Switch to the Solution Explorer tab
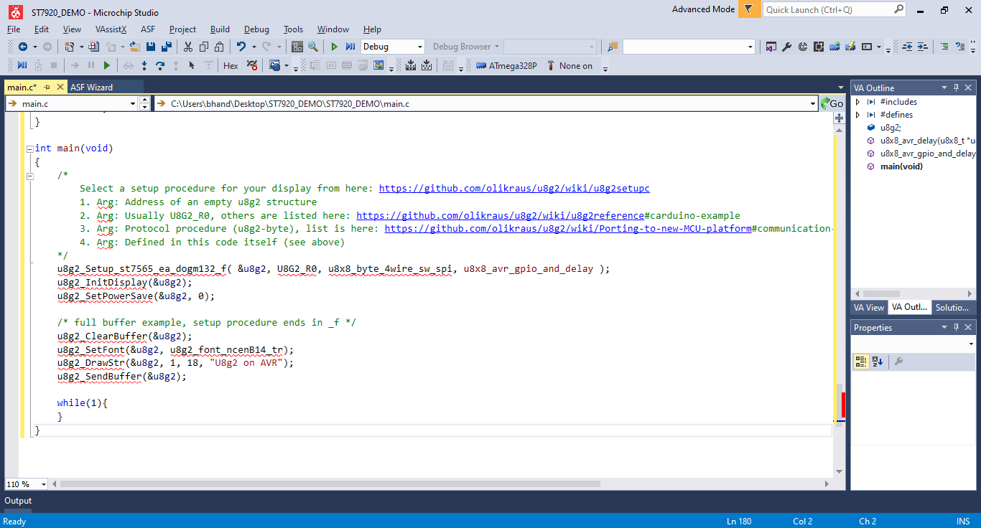This screenshot has height=528, width=981. (952, 307)
